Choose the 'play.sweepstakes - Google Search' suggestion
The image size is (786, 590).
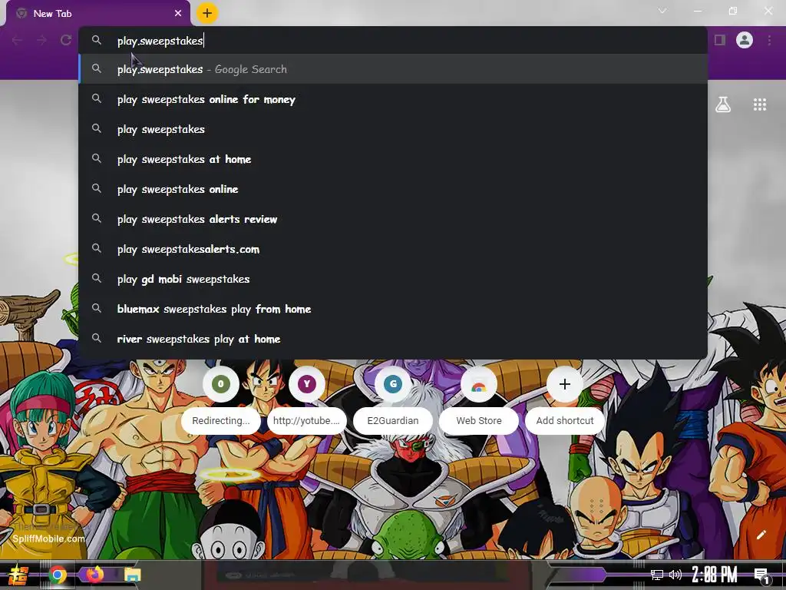click(393, 68)
